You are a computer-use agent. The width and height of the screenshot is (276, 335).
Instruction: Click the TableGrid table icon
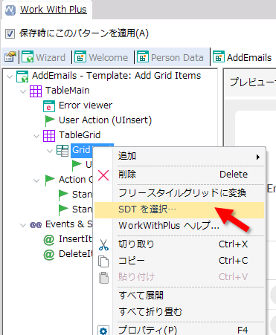point(49,136)
